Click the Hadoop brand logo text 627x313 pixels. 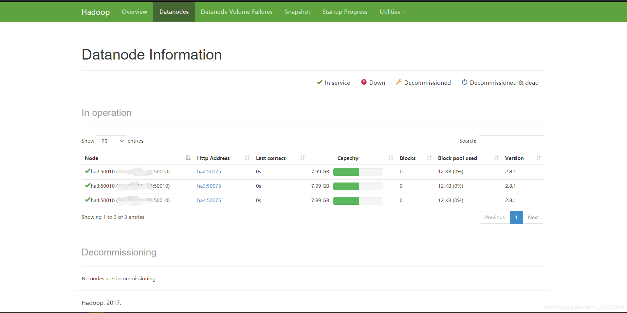(96, 12)
